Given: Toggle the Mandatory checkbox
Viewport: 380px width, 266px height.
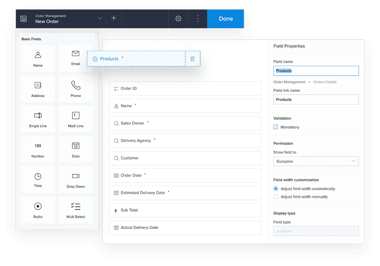Looking at the screenshot, I should pos(276,127).
